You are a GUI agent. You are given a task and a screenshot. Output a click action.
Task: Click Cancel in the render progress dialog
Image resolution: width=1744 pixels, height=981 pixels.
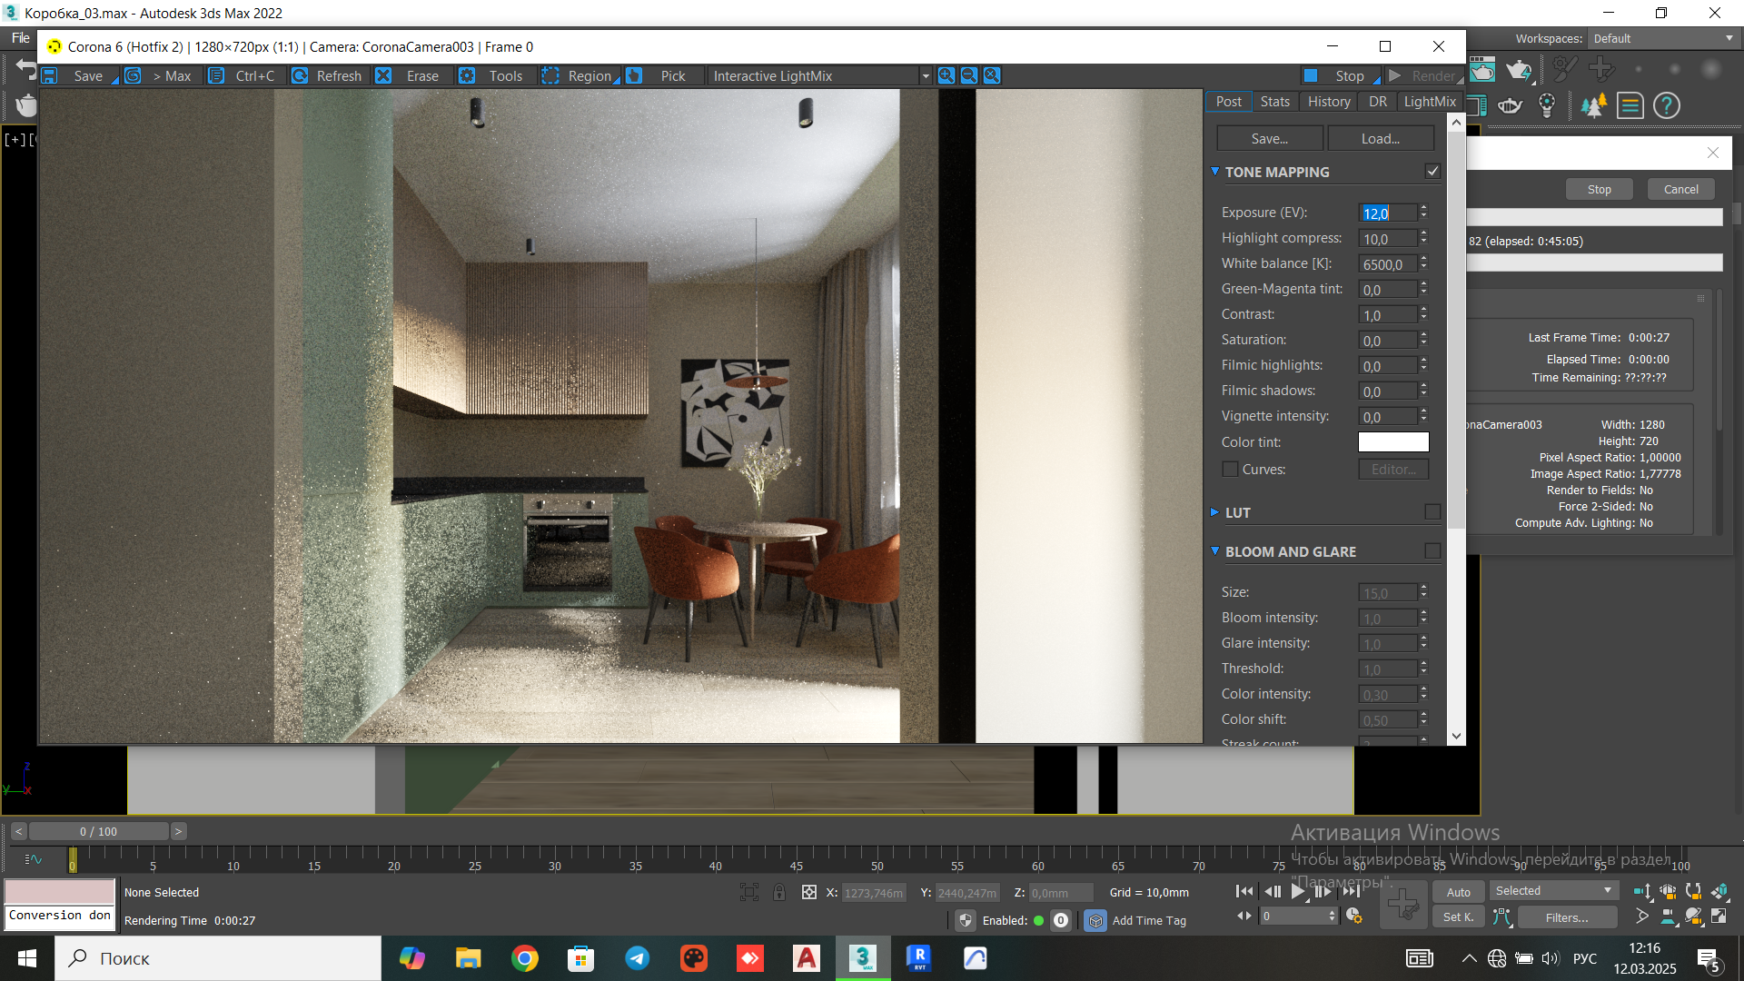point(1680,190)
